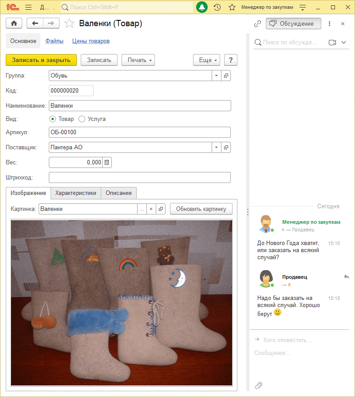Expand the Группа dropdown list

tap(216, 76)
